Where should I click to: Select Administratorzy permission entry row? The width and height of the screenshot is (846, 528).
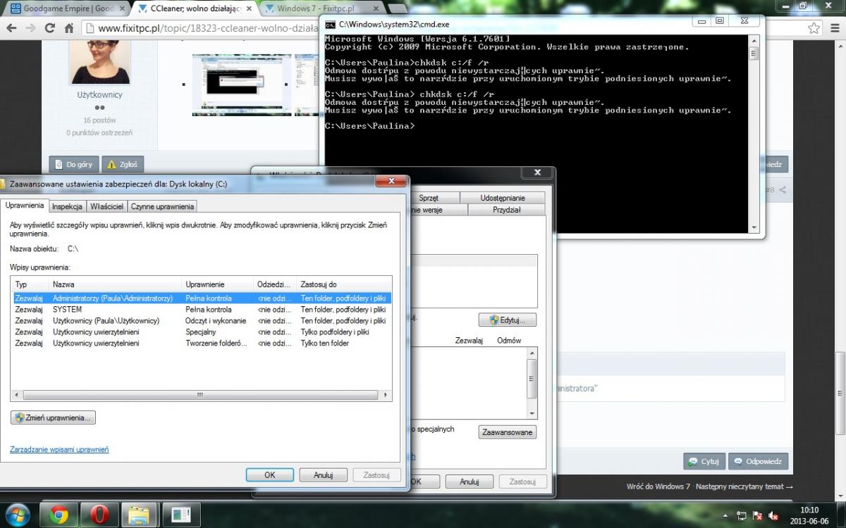[202, 298]
